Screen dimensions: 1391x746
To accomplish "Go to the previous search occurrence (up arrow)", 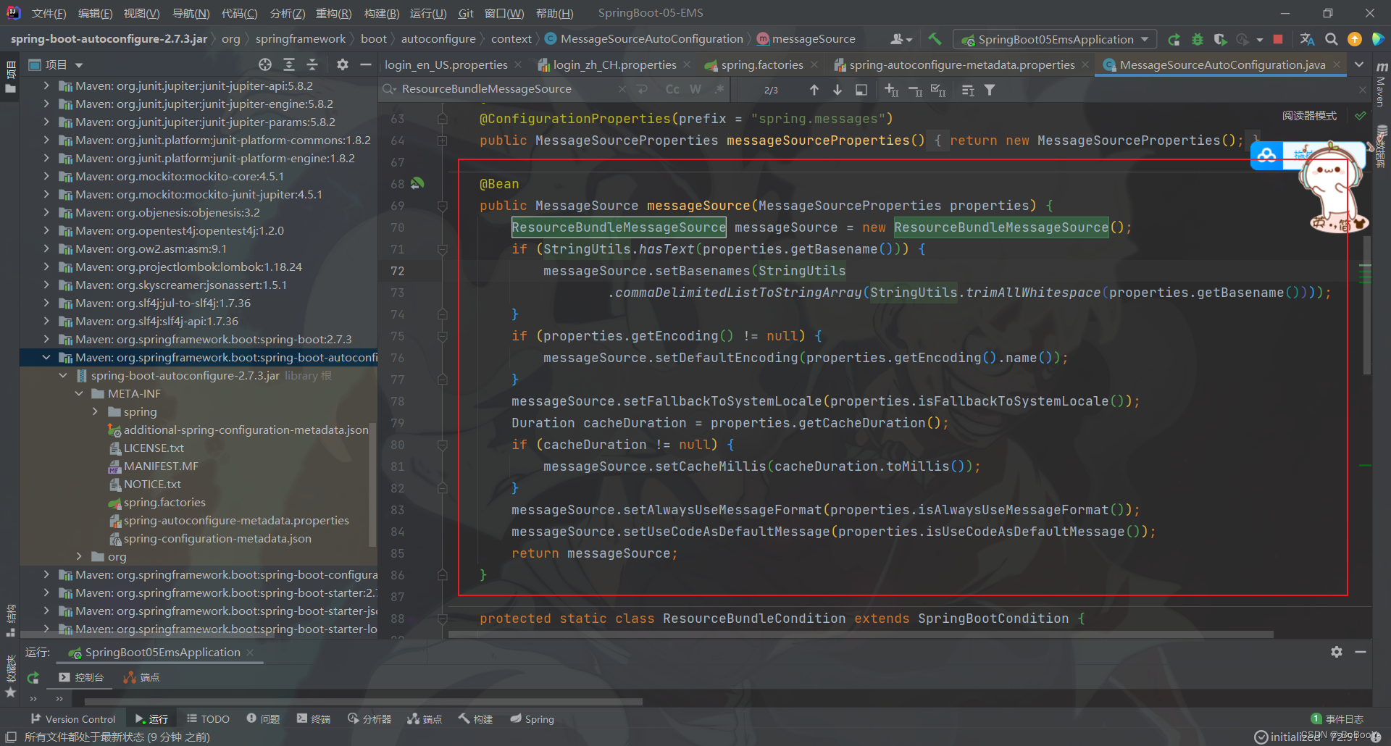I will click(x=814, y=90).
